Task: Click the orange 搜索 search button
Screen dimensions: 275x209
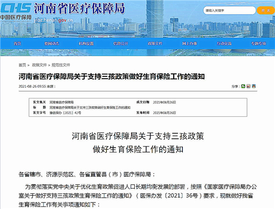Action: 266,10
